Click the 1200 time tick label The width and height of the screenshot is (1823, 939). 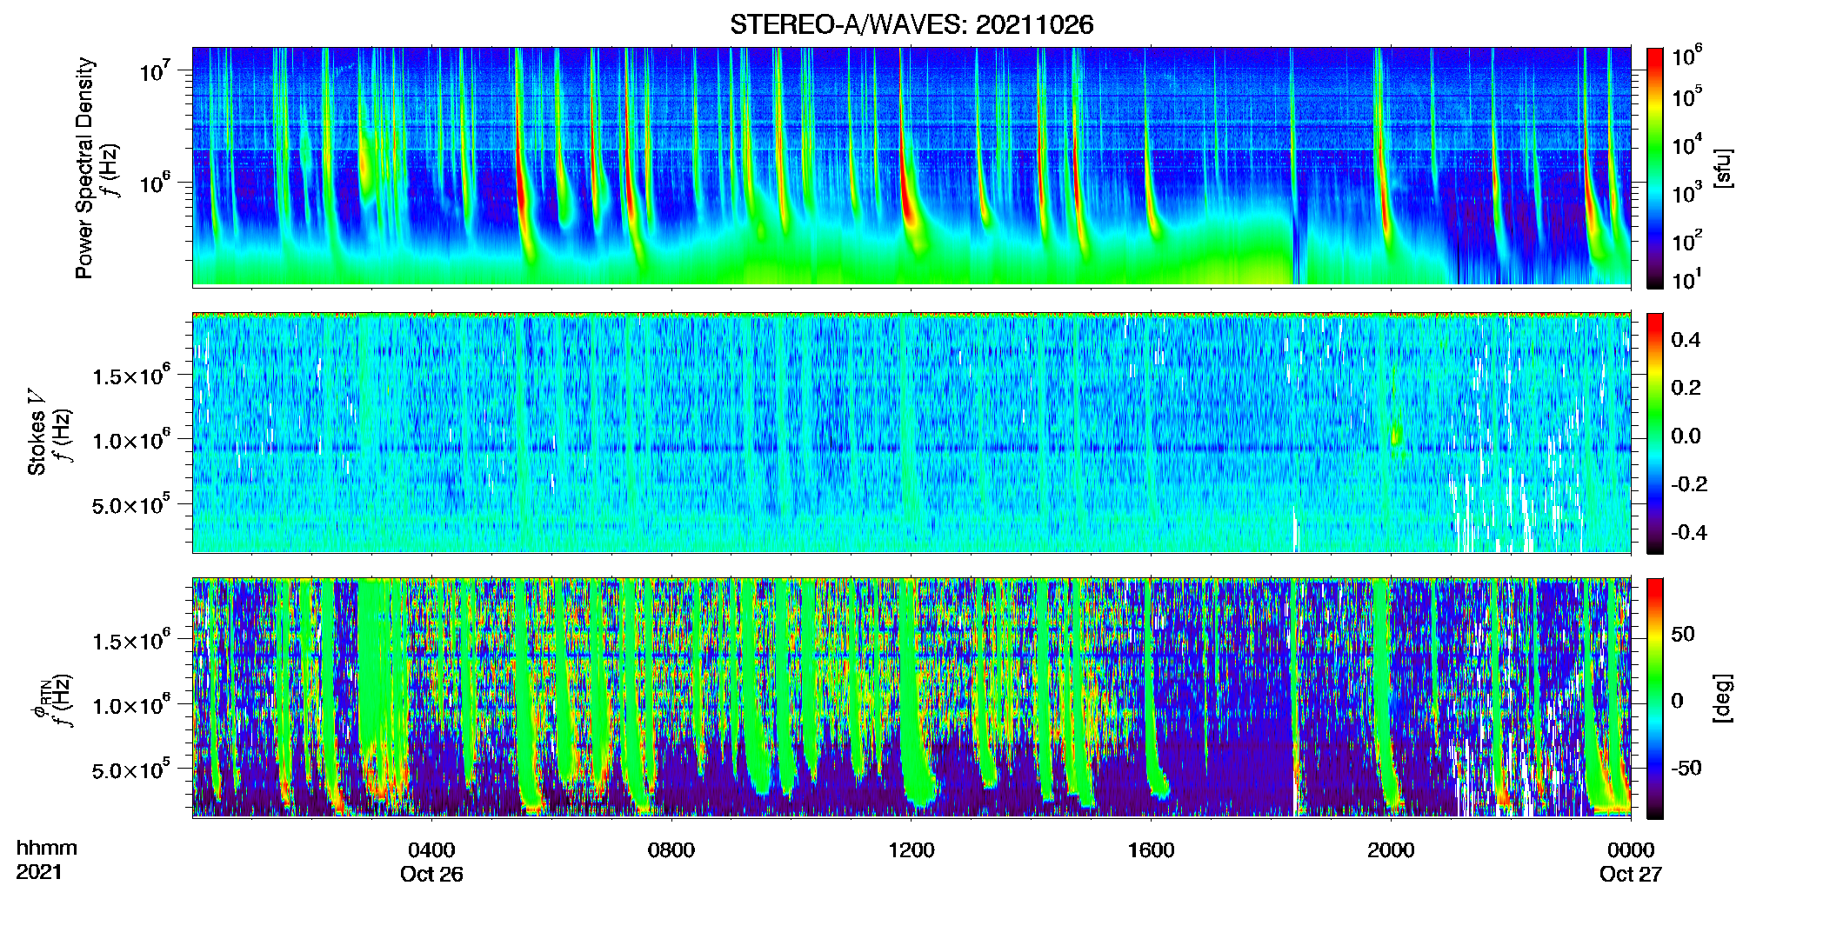coord(911,849)
